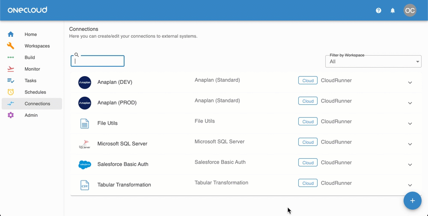Click Cloud badge on Anaplan (DEV) row
This screenshot has height=216, width=428.
(x=308, y=80)
